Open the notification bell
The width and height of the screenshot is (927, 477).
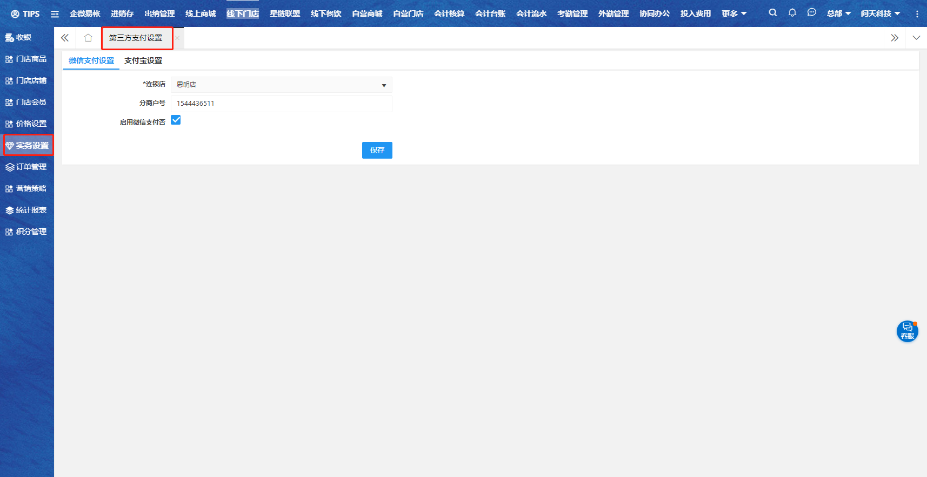pos(792,13)
